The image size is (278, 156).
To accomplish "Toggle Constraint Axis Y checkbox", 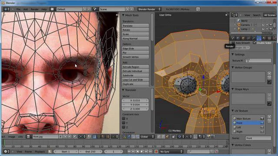I will pyautogui.click(x=123, y=123).
